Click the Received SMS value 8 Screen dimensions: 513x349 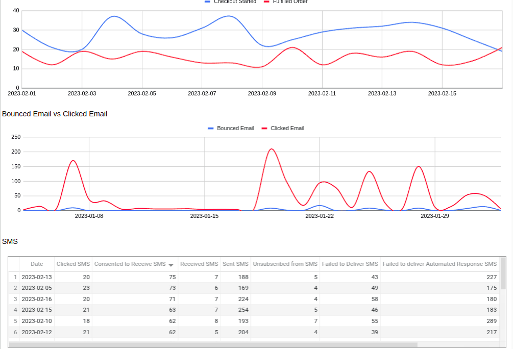point(216,321)
